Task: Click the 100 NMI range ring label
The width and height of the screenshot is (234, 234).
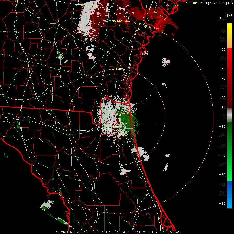Action: [117, 21]
